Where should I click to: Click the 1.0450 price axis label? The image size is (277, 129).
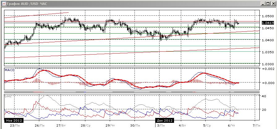tap(268, 28)
